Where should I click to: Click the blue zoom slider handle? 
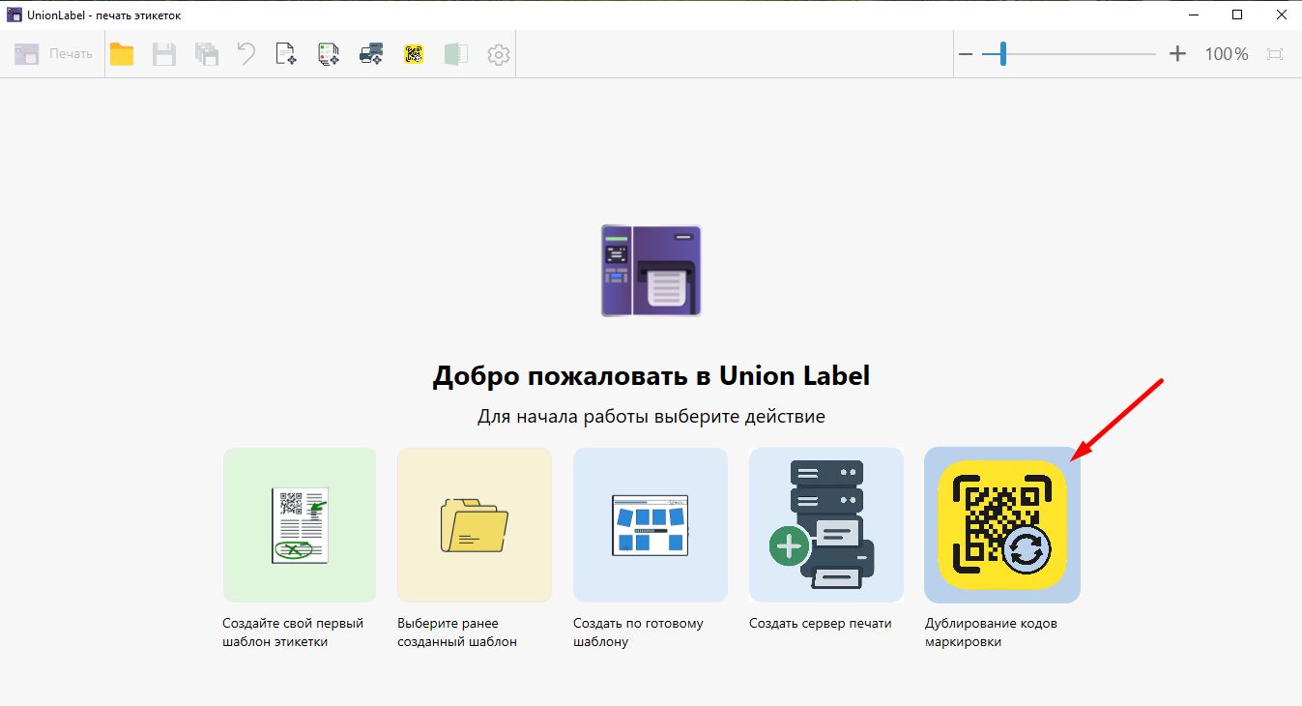(1003, 54)
